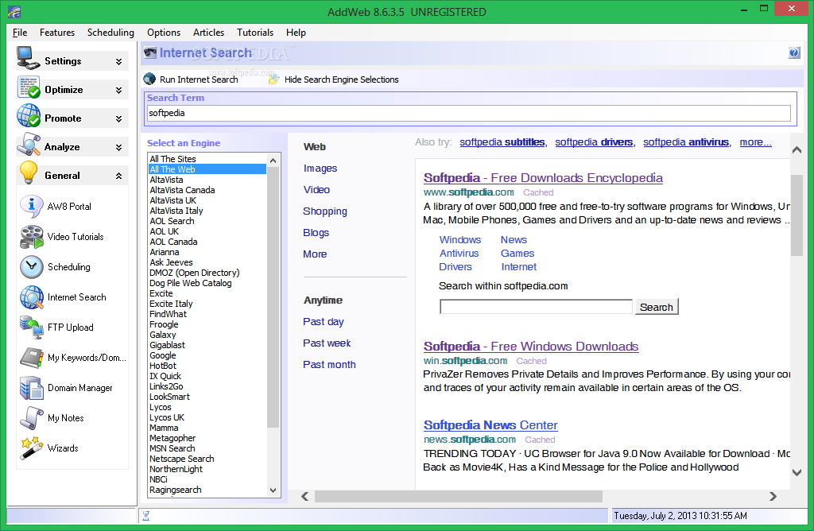This screenshot has width=814, height=531.
Task: Click the more... suggestions link
Action: (x=755, y=142)
